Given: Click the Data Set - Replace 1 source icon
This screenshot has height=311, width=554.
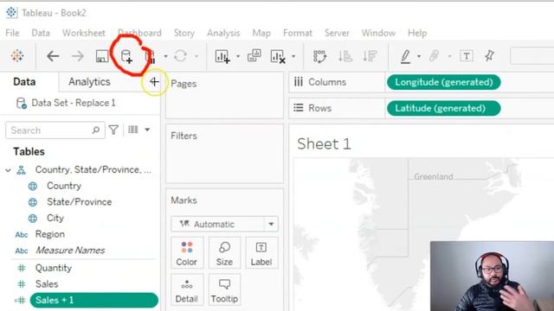Looking at the screenshot, I should pyautogui.click(x=21, y=103).
